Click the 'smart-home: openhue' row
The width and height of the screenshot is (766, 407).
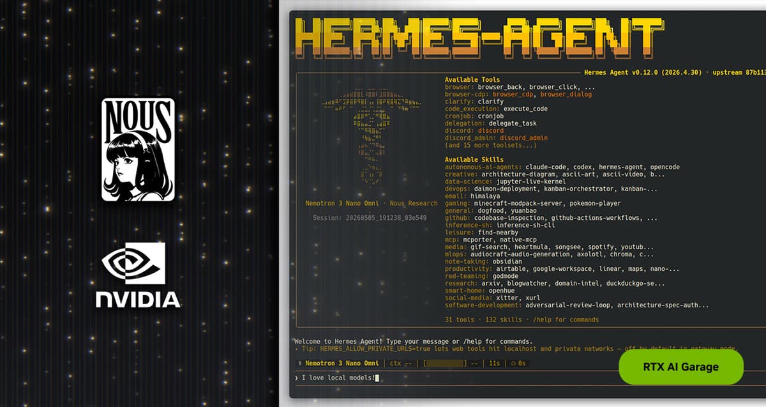coord(479,290)
